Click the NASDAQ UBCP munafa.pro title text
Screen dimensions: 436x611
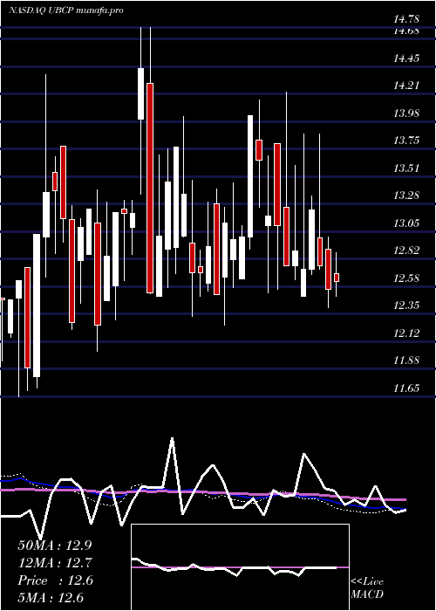click(65, 10)
